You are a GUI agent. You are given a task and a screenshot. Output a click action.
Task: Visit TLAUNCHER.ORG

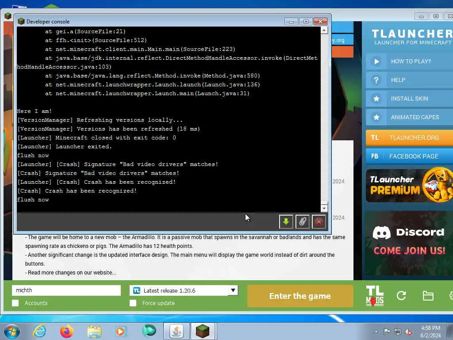(409, 138)
